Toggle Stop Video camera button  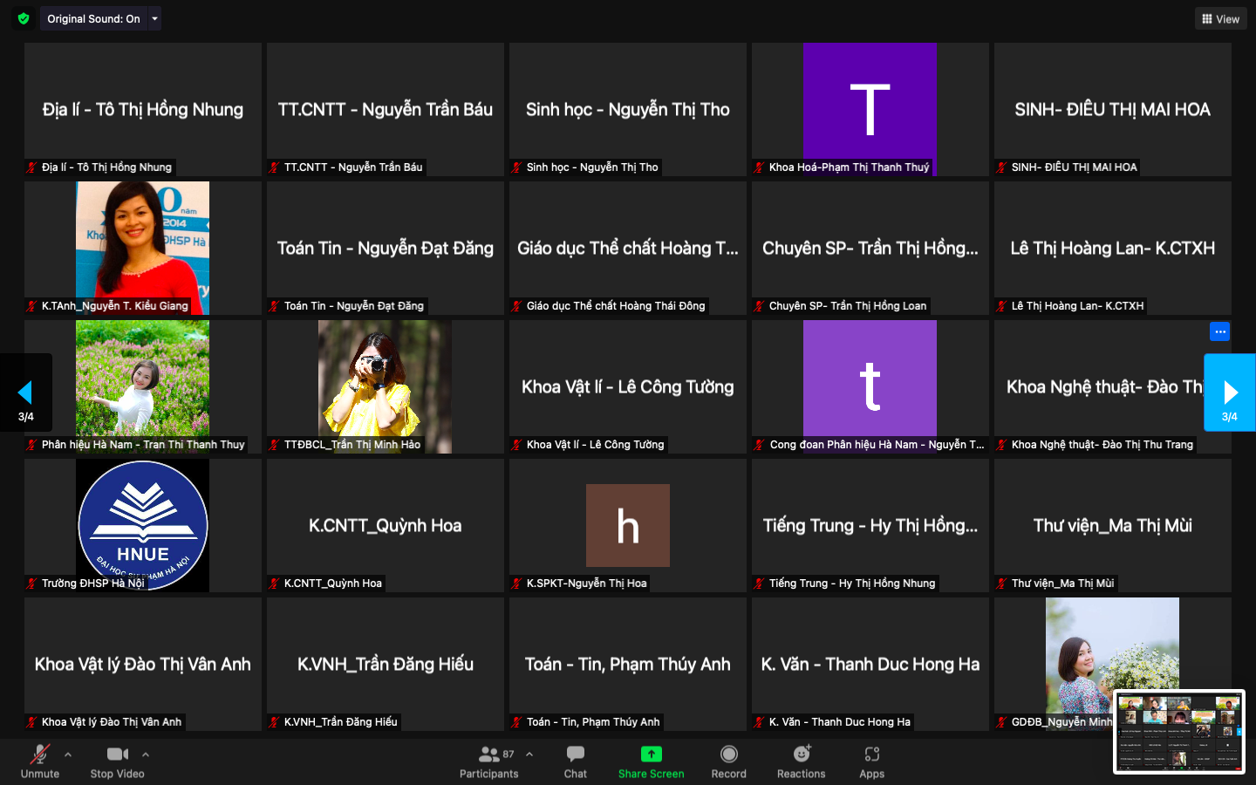[x=118, y=761]
